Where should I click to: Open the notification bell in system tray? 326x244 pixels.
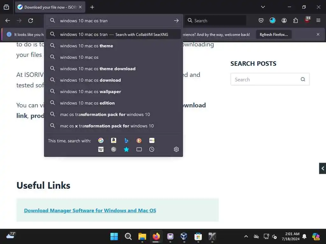pos(304,236)
